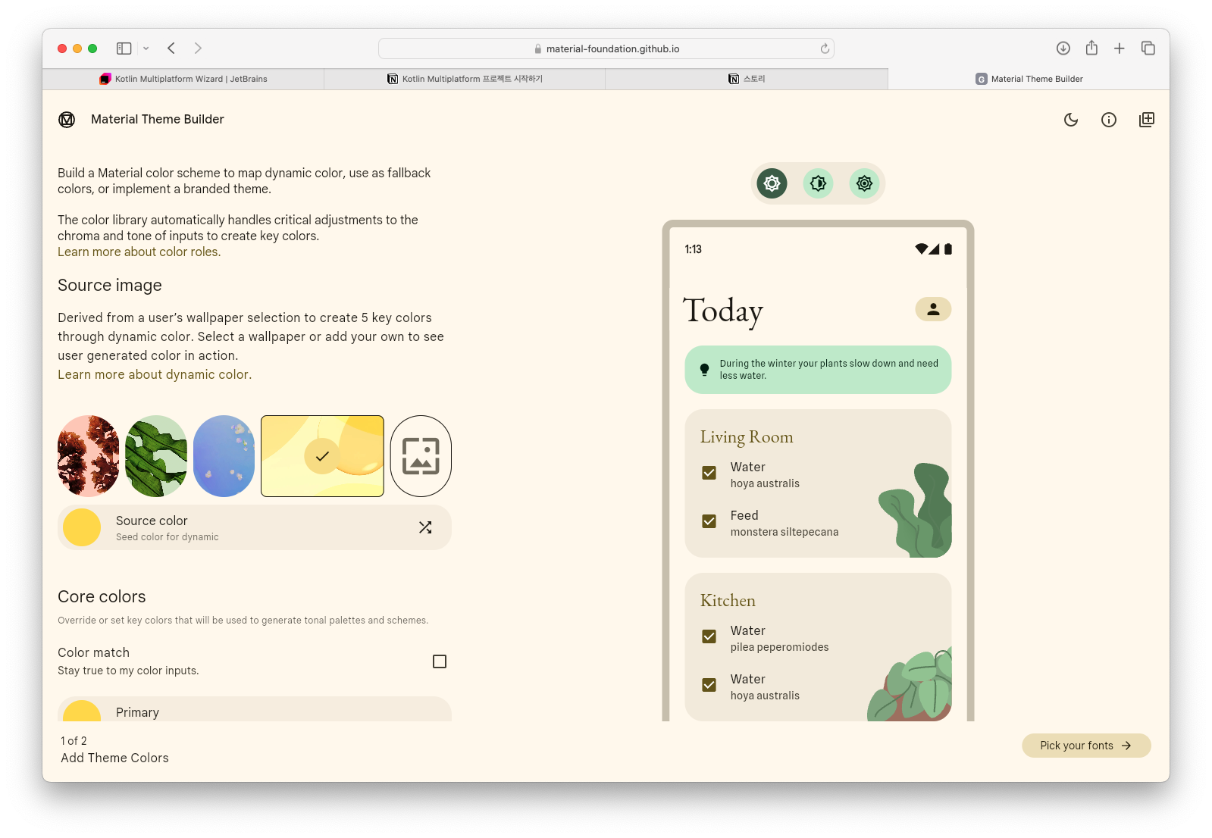Click the Living Room card heading
The height and width of the screenshot is (838, 1212).
point(747,437)
